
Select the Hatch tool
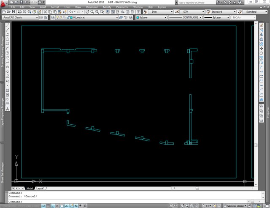tap(8, 90)
